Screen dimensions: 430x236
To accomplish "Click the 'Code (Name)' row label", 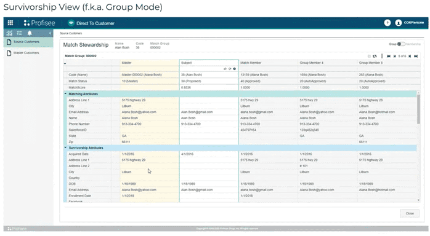I will click(78, 74).
